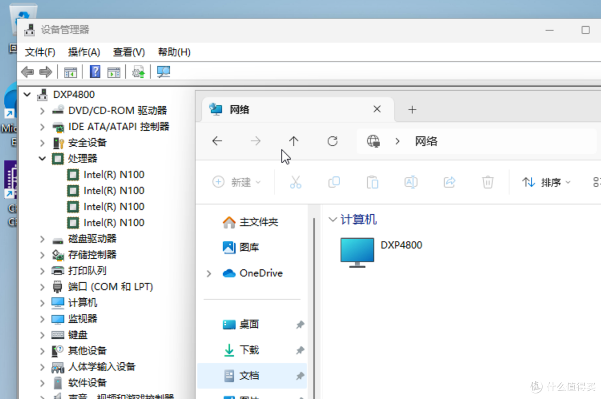601x399 pixels.
Task: Open 桌面 in quick access
Action: pos(241,324)
